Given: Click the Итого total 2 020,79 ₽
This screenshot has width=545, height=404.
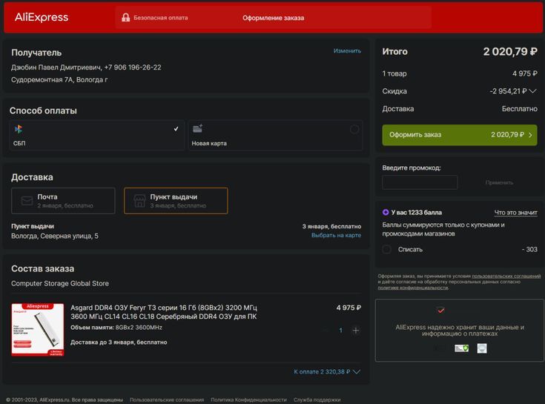Looking at the screenshot, I should [510, 52].
